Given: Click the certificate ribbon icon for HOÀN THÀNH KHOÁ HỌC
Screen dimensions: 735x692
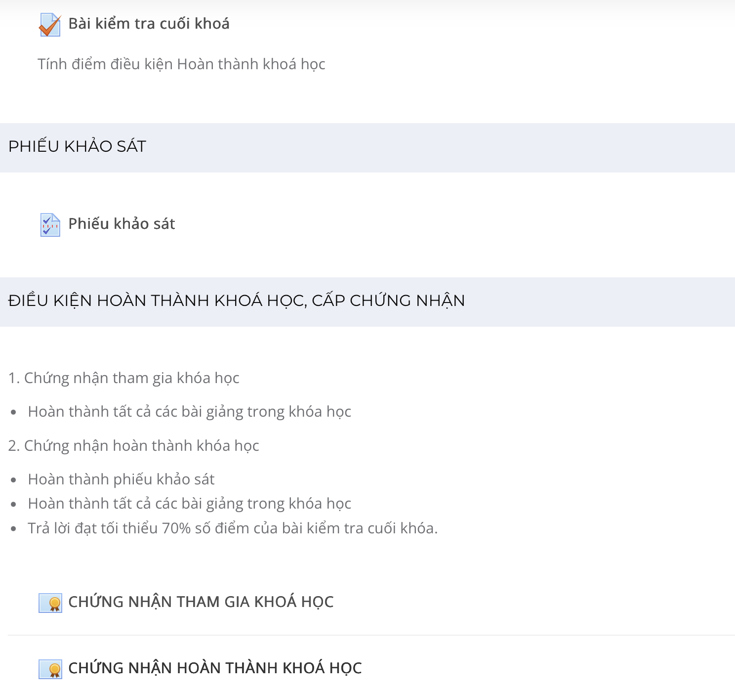Looking at the screenshot, I should [50, 669].
